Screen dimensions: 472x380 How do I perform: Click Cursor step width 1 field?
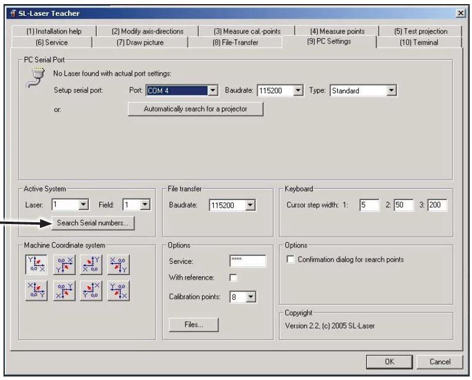[x=369, y=205]
